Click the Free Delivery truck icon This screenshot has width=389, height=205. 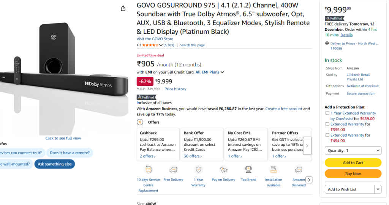173,169
